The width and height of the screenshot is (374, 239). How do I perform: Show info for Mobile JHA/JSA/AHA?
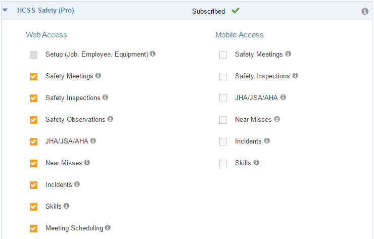click(283, 98)
